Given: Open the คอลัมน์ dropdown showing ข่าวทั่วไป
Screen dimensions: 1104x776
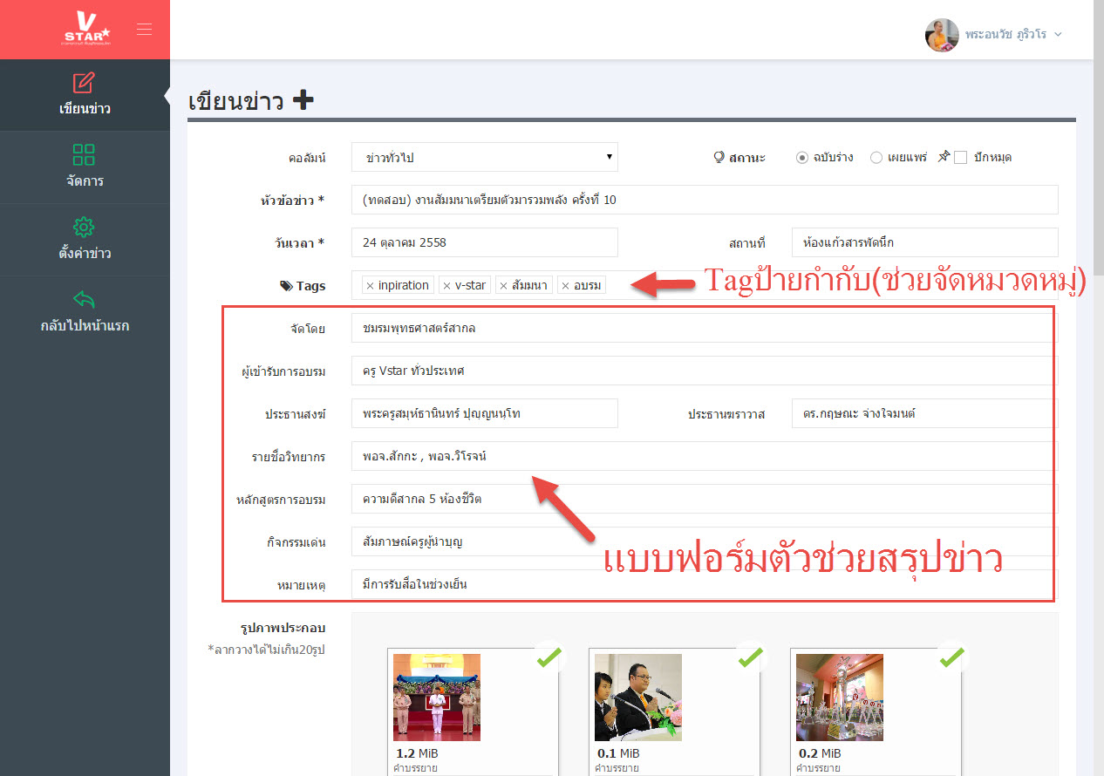Looking at the screenshot, I should tap(484, 158).
